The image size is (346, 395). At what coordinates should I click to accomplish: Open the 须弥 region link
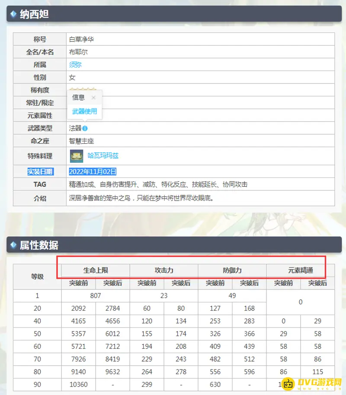[x=75, y=65]
